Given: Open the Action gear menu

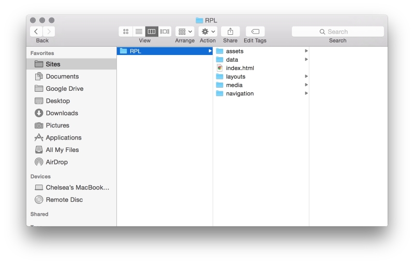Looking at the screenshot, I should point(208,32).
